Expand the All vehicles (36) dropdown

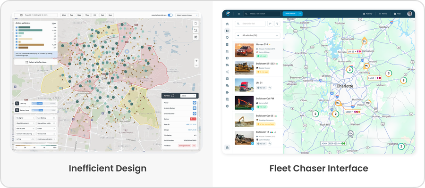257,35
